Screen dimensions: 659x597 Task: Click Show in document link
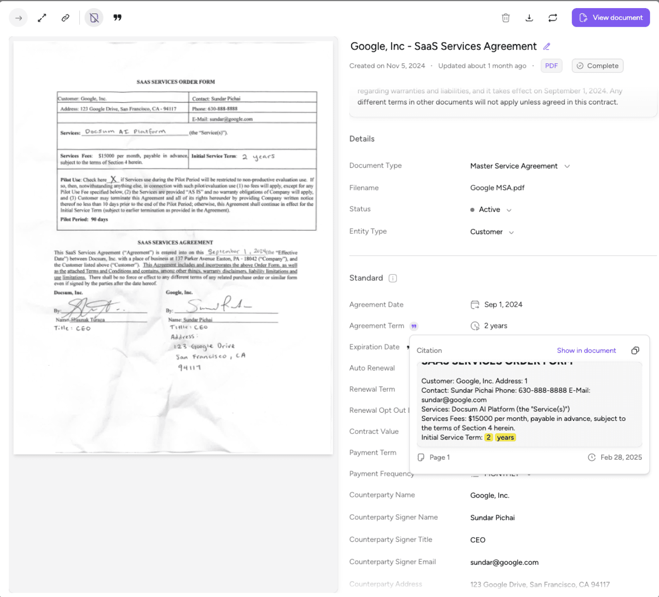(586, 350)
